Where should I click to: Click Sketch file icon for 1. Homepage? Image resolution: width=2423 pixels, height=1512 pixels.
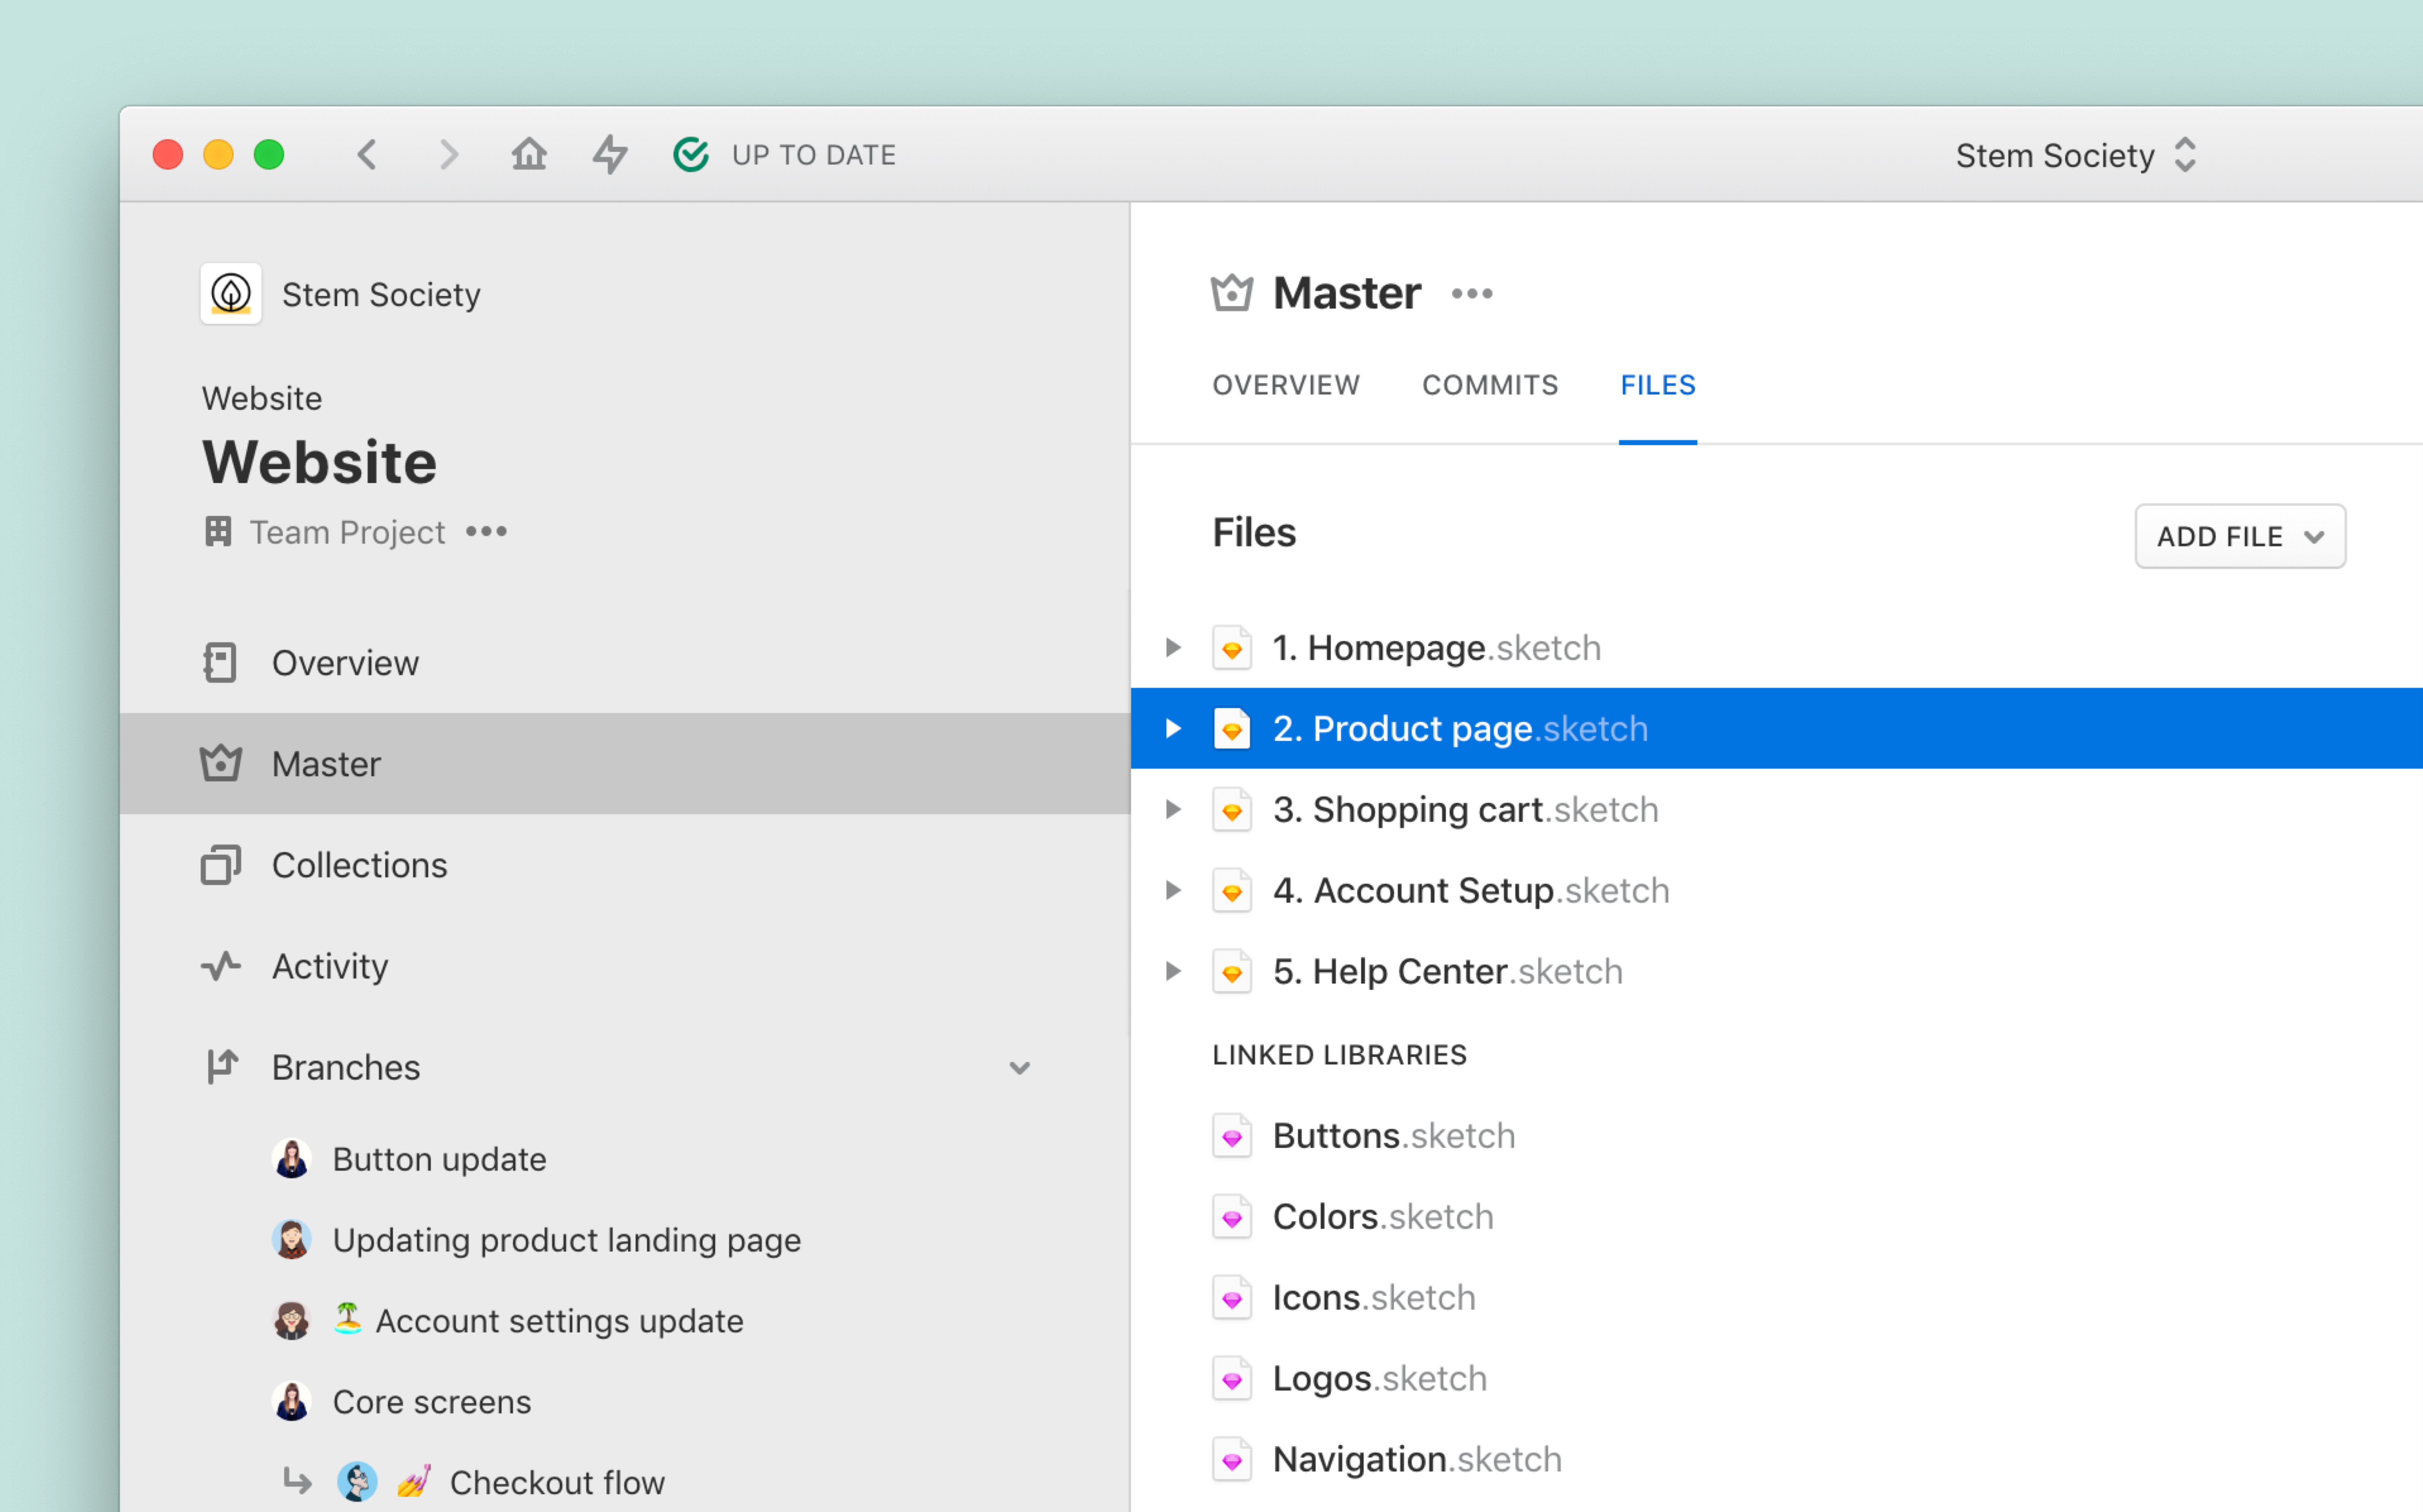(x=1232, y=648)
